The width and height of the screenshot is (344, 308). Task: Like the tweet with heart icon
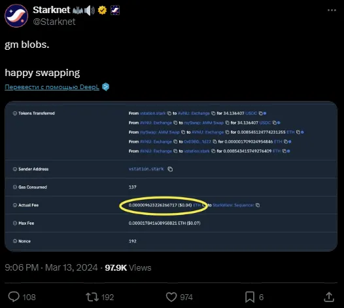point(171,298)
